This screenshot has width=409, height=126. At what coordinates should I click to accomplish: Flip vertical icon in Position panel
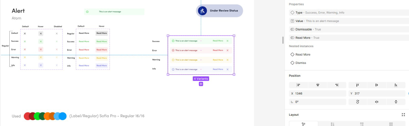pyautogui.click(x=396, y=102)
